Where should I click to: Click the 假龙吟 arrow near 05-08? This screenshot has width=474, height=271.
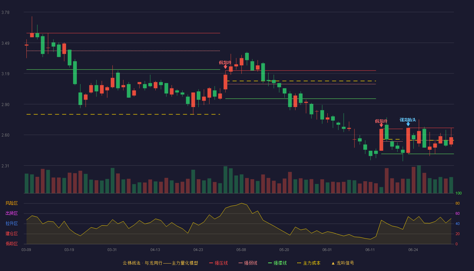pyautogui.click(x=225, y=67)
